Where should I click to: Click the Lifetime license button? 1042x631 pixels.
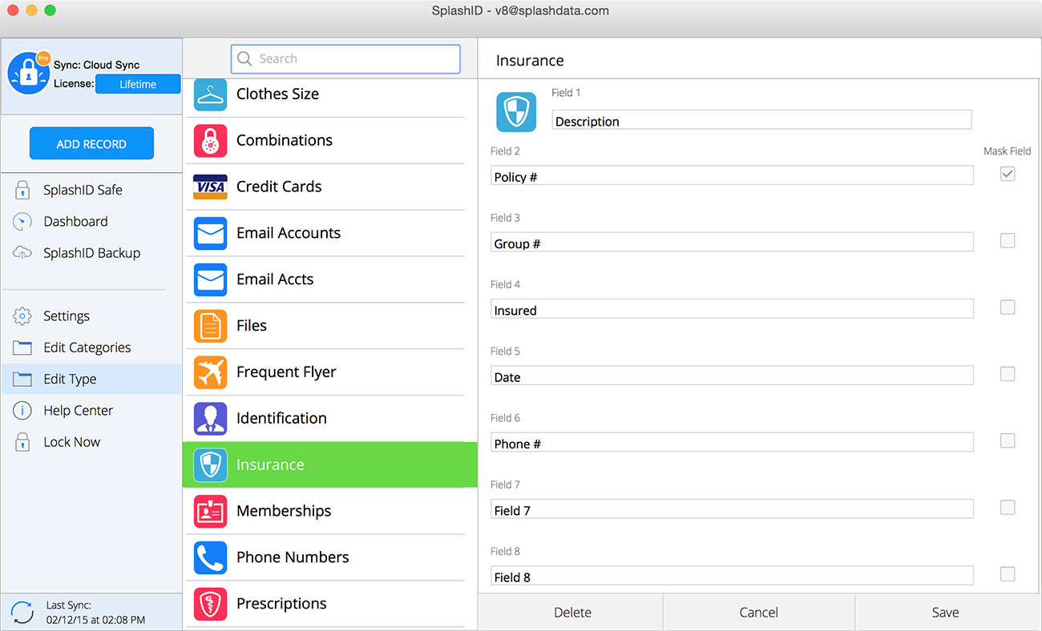[x=138, y=84]
